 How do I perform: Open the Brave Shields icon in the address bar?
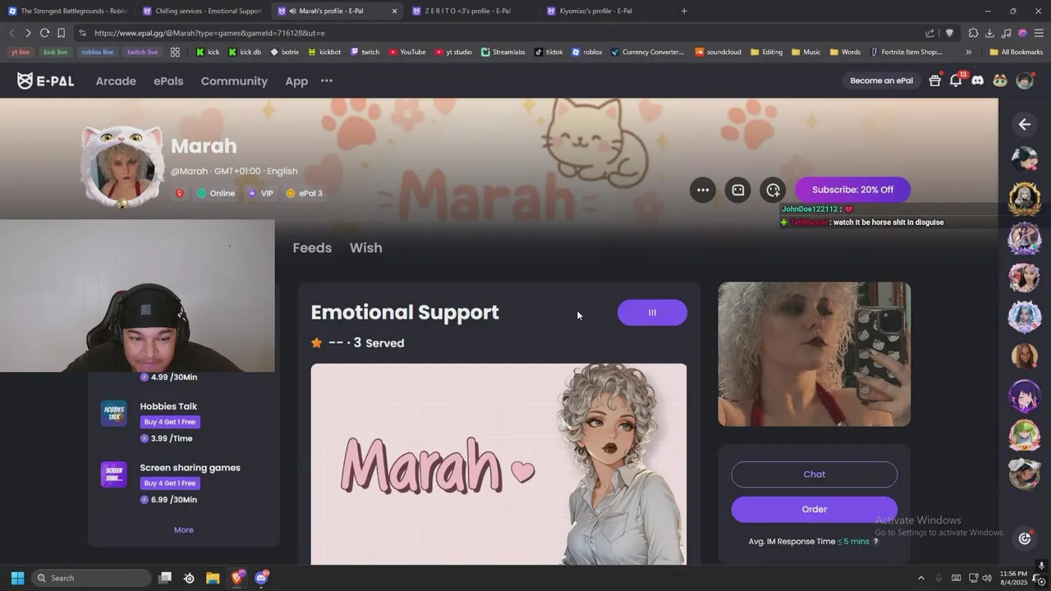pos(949,33)
